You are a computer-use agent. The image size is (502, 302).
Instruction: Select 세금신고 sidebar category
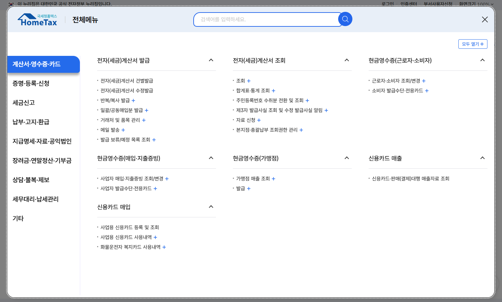(x=24, y=103)
